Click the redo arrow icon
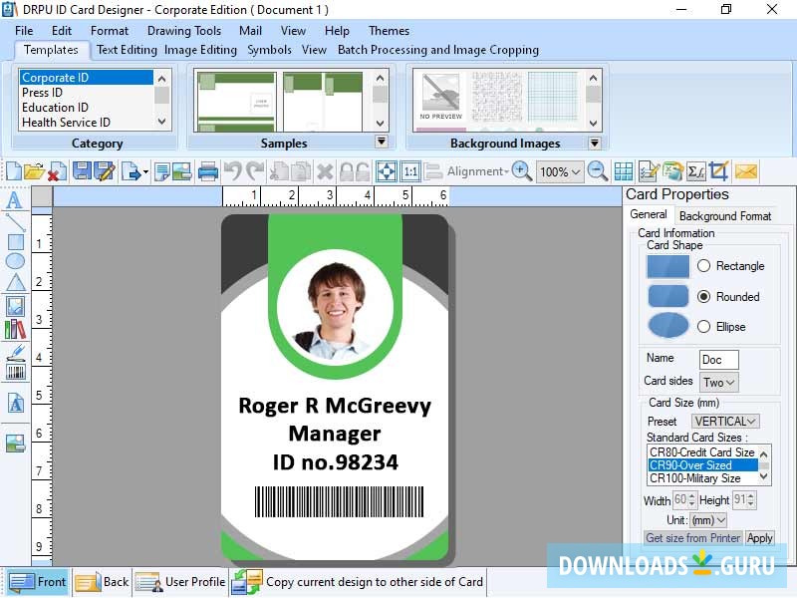This screenshot has height=598, width=797. pos(255,171)
